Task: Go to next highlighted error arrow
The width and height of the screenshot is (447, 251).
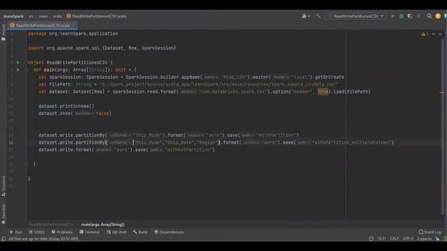Action: (x=440, y=34)
